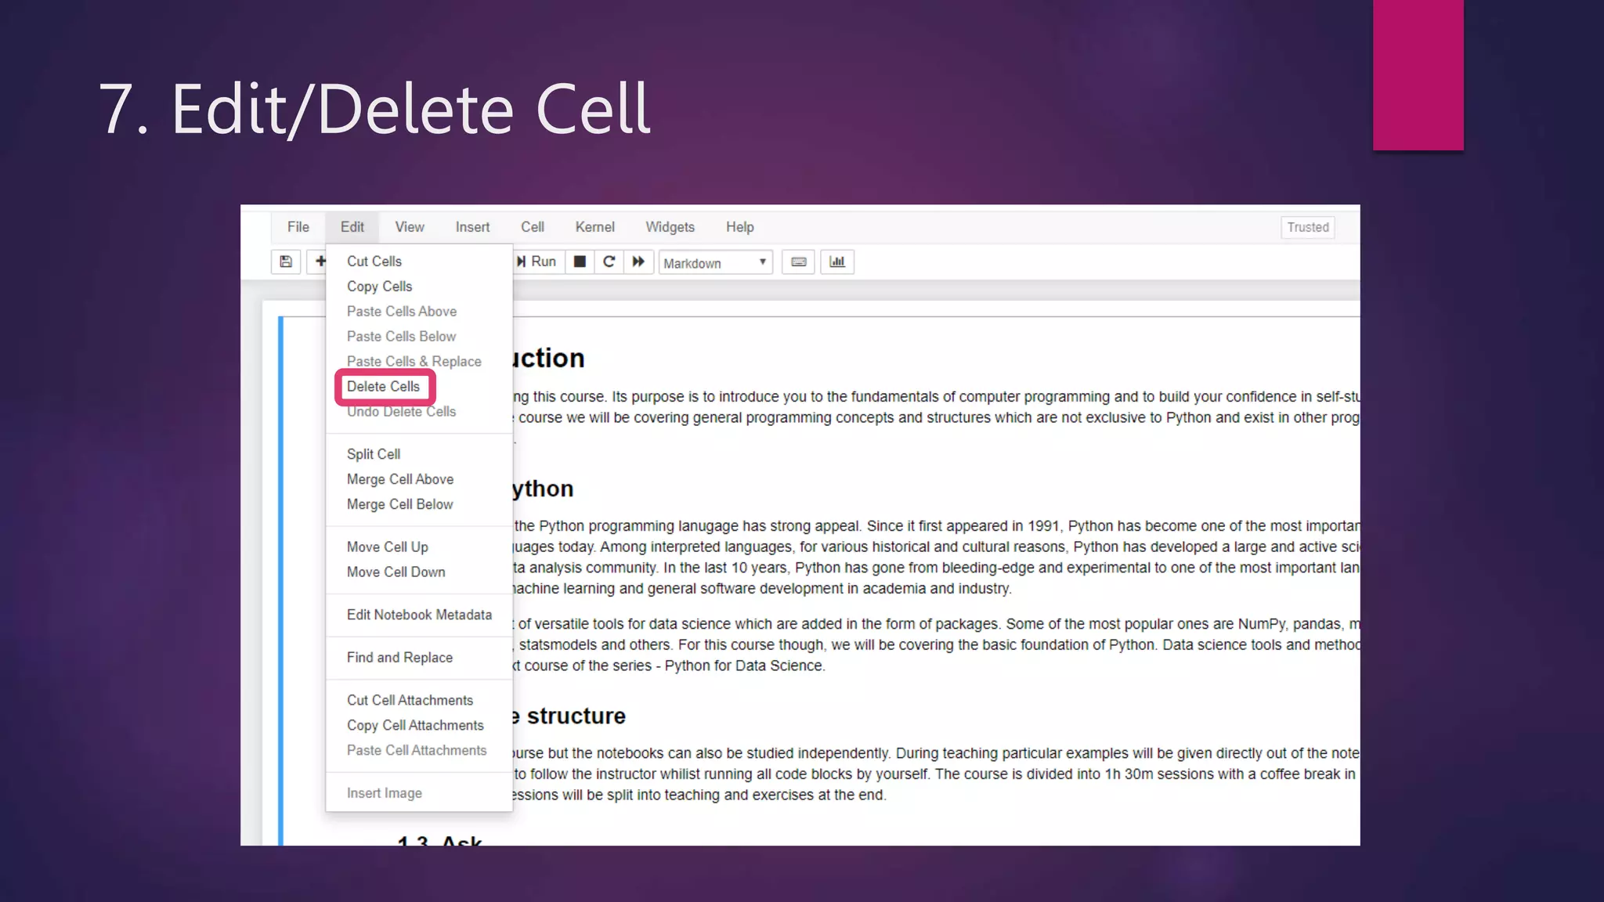
Task: Click the plus icon to insert cell
Action: pyautogui.click(x=319, y=262)
